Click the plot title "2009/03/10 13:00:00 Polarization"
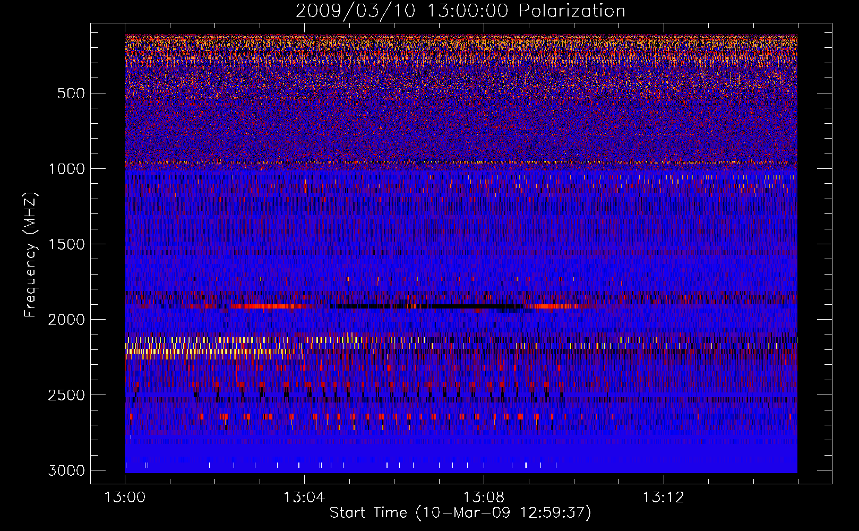 point(460,11)
